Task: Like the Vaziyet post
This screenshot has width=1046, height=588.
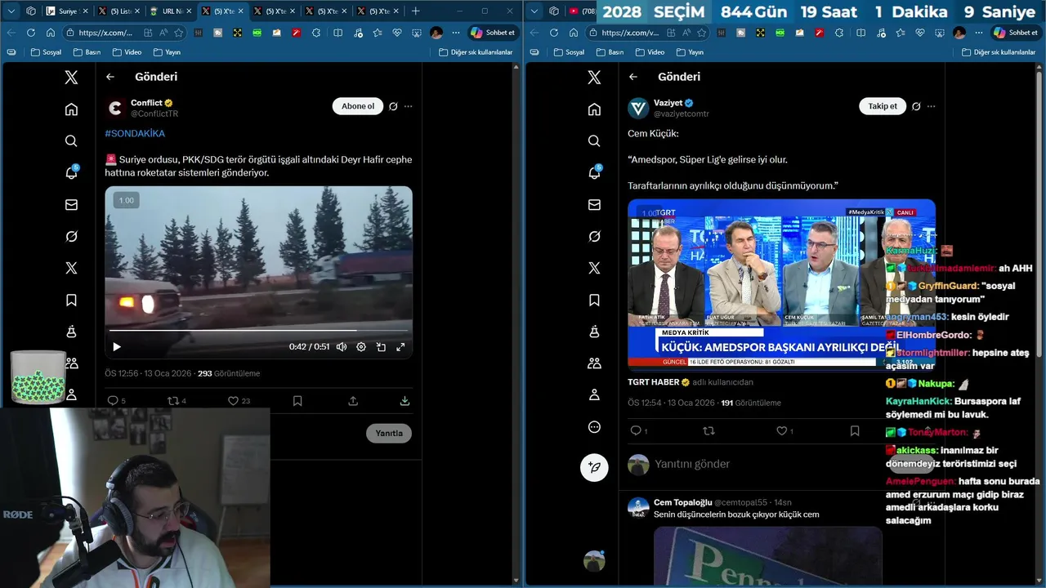Action: [x=781, y=430]
